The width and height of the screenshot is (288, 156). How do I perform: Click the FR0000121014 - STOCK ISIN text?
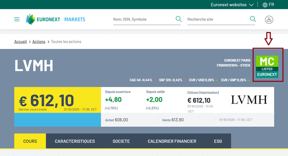233,65
